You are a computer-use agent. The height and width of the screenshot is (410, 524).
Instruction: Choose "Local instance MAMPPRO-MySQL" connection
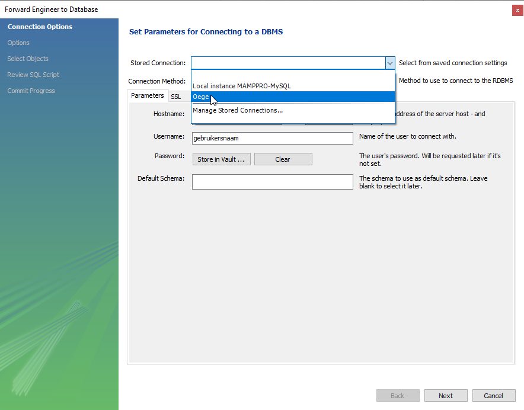point(241,85)
